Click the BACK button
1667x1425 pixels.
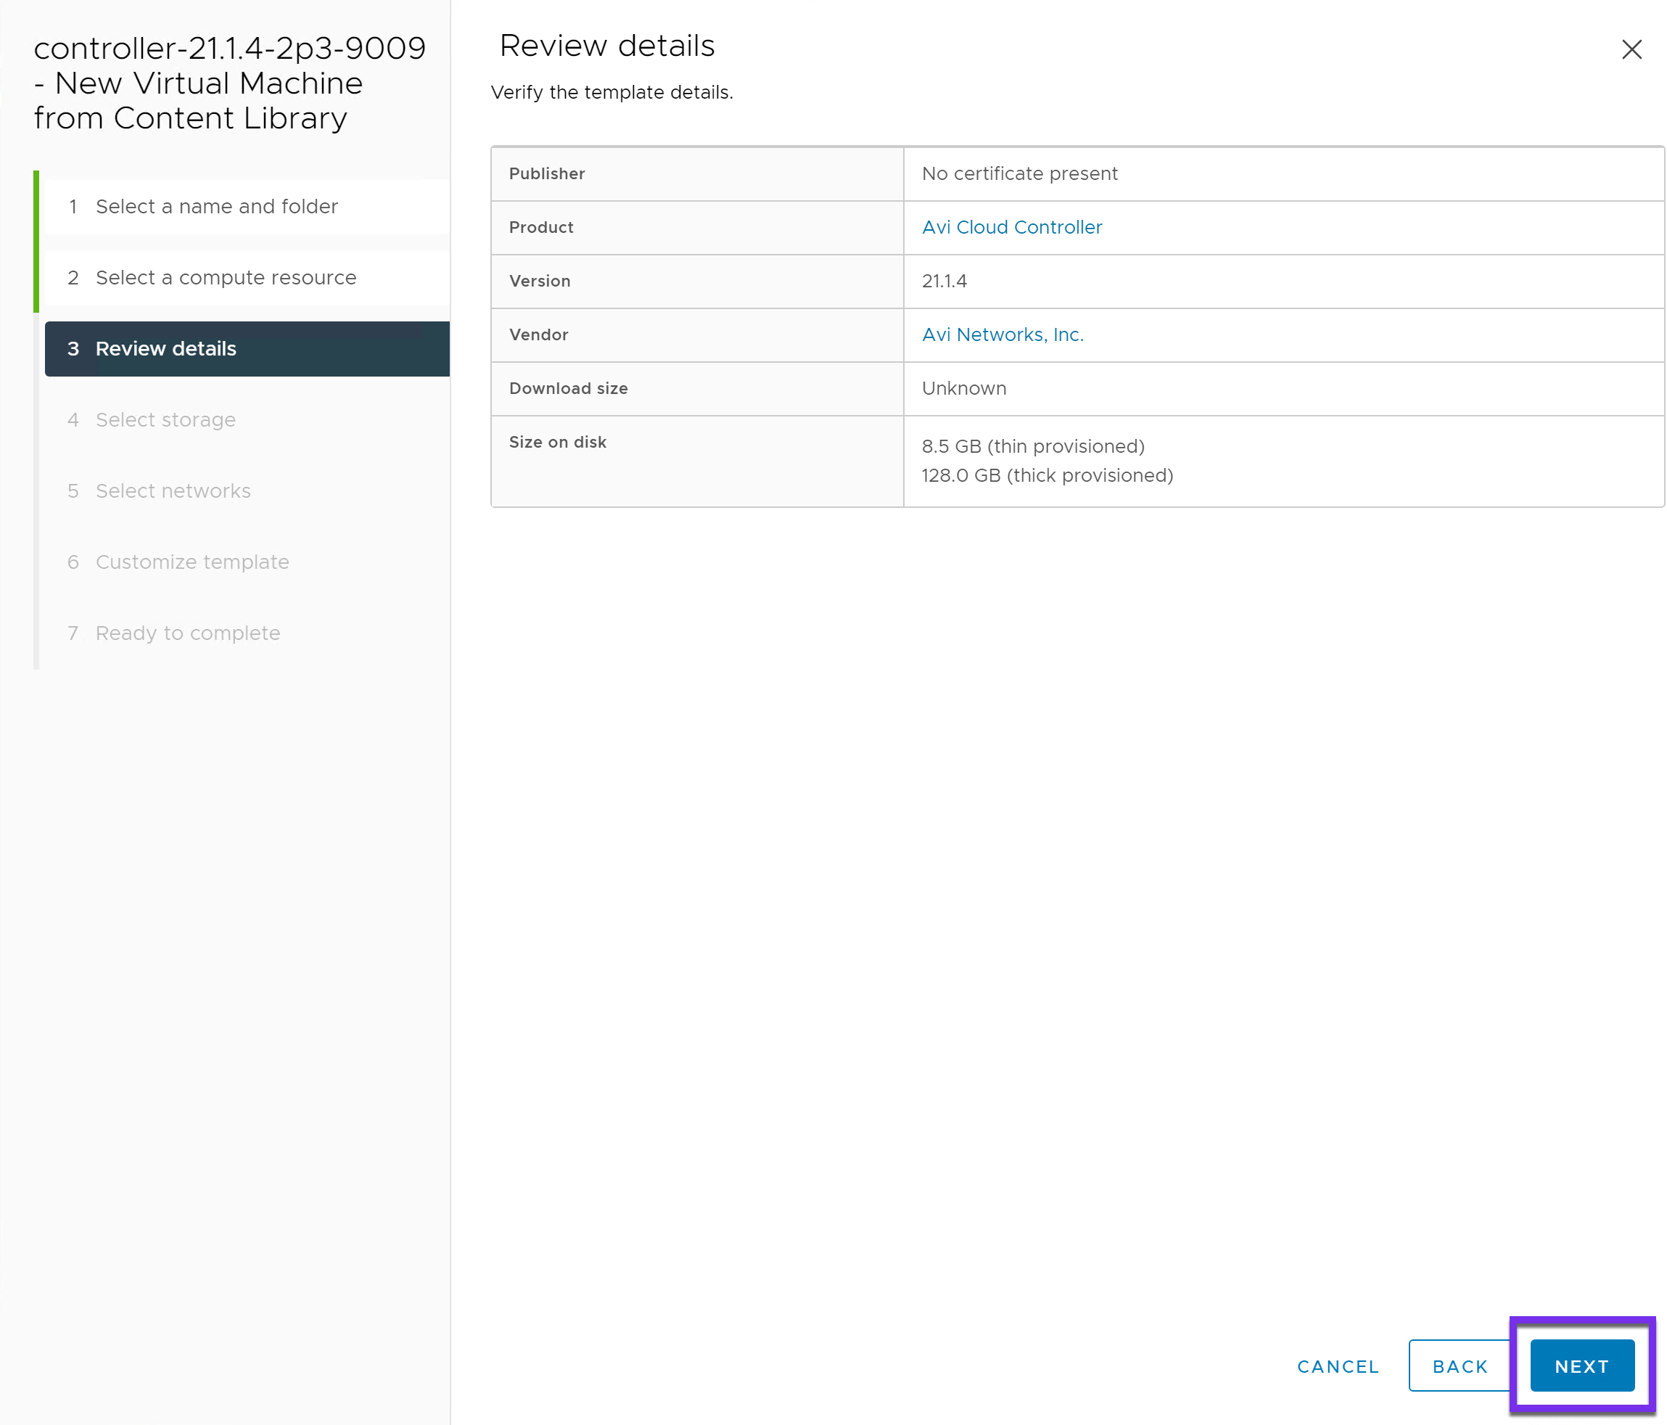[x=1460, y=1366]
